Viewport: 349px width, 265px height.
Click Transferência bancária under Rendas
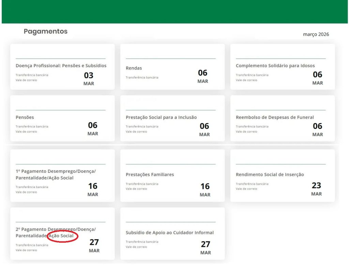pyautogui.click(x=142, y=77)
